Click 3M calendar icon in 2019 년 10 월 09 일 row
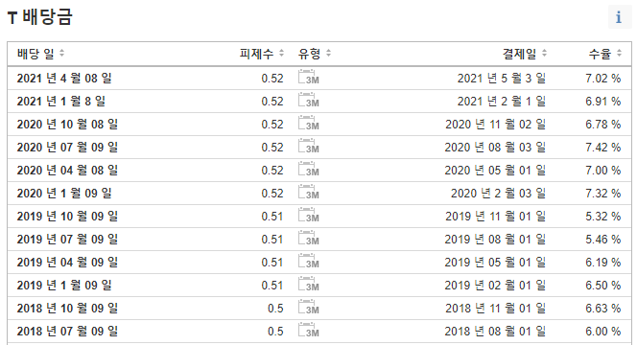637x345 pixels. [x=308, y=216]
